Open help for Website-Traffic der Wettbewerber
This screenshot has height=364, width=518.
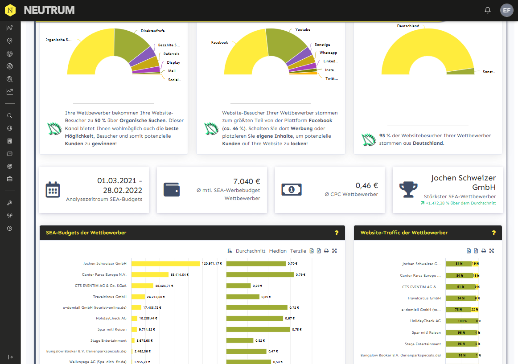(x=493, y=233)
